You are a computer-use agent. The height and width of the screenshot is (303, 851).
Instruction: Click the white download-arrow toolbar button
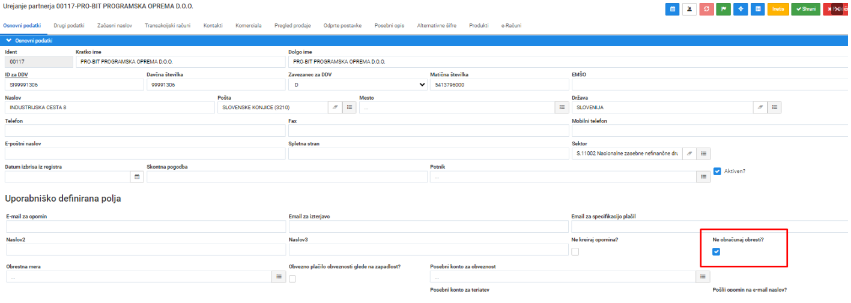(x=689, y=9)
